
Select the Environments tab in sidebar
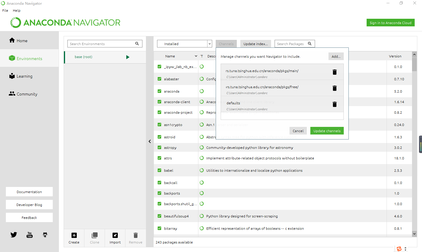click(29, 58)
